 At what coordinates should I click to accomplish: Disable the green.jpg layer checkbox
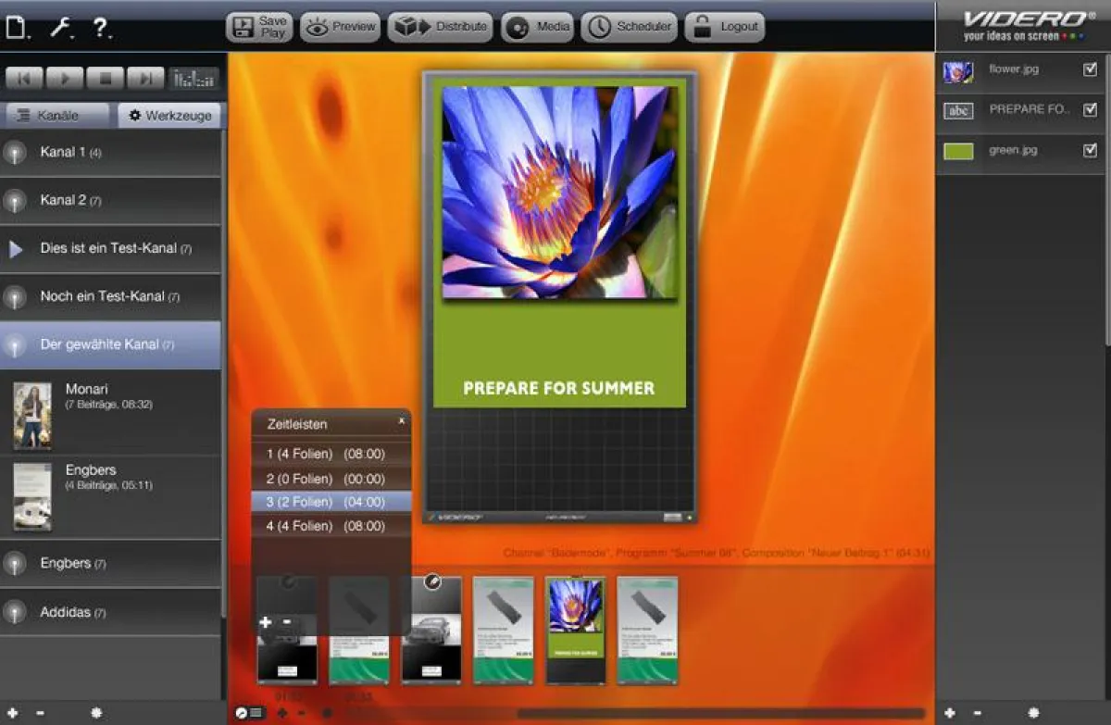1090,150
